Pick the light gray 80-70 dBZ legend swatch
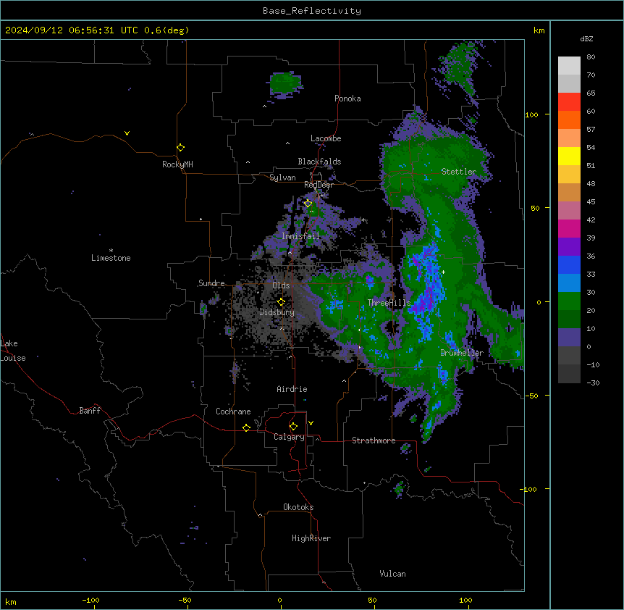Viewport: 624px width, 610px height. [569, 65]
